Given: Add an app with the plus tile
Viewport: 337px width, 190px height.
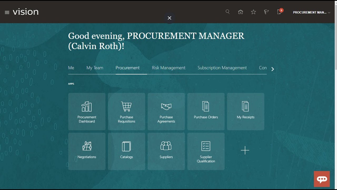Looking at the screenshot, I should point(245,150).
